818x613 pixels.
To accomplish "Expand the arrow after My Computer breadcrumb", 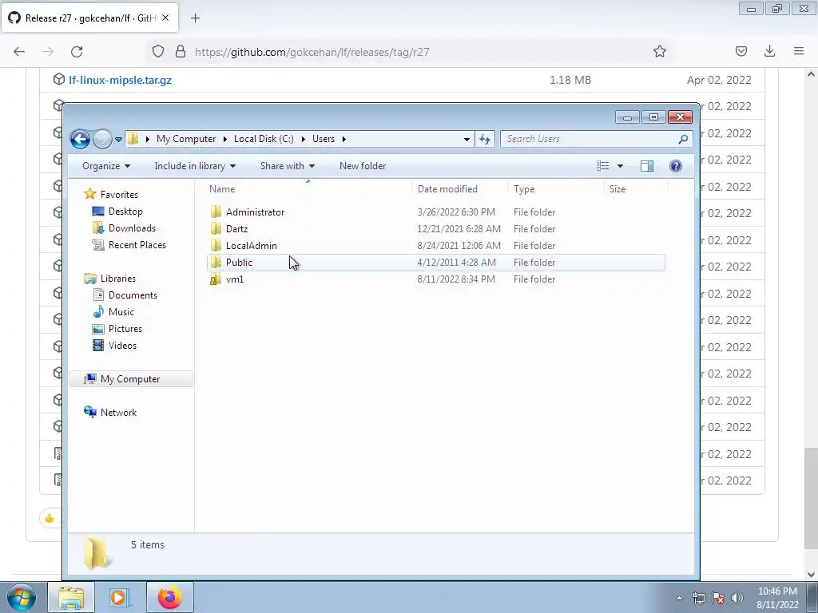I will click(224, 139).
